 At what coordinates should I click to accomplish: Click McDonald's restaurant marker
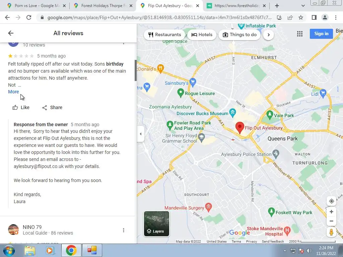pos(160,69)
